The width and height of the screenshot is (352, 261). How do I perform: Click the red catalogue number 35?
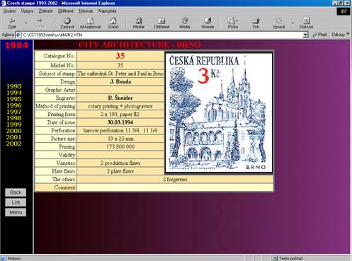(x=120, y=56)
